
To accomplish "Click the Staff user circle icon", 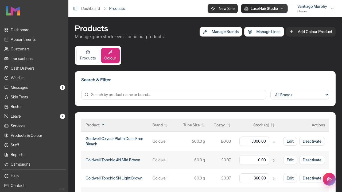I will [x=6, y=145].
